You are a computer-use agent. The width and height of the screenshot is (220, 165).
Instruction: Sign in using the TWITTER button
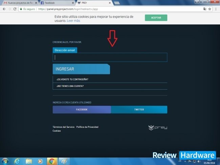click(x=139, y=110)
